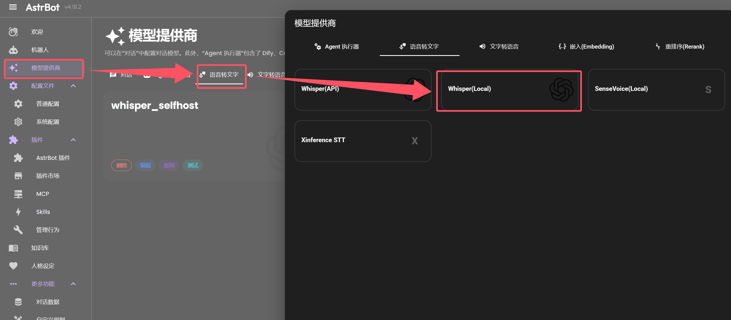Click 复制 on whisper_selfhost card

tap(169, 165)
